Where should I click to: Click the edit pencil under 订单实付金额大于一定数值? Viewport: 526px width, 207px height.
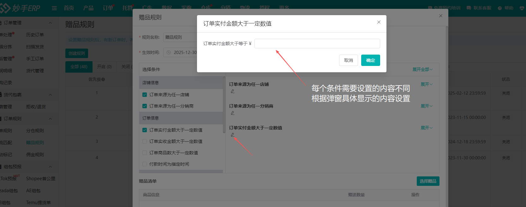click(x=233, y=135)
